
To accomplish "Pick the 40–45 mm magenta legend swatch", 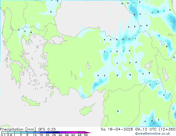I will tap(75, 132).
